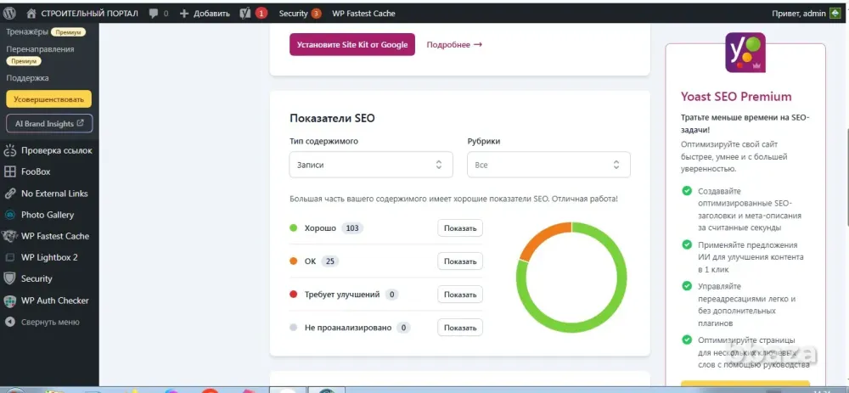
Task: Open No External Links menu item
Action: coord(54,194)
